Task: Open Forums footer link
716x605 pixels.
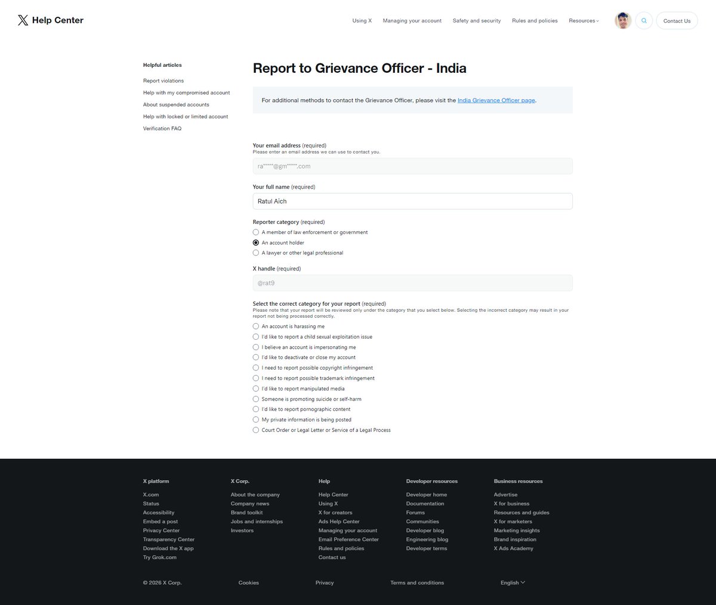Action: click(416, 512)
